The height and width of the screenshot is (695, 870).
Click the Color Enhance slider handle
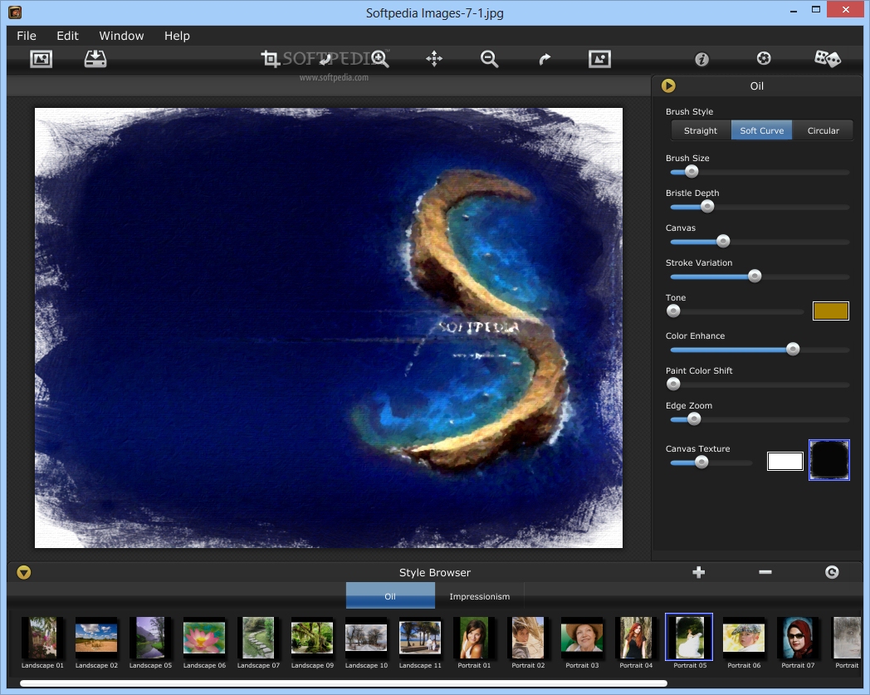tap(793, 350)
